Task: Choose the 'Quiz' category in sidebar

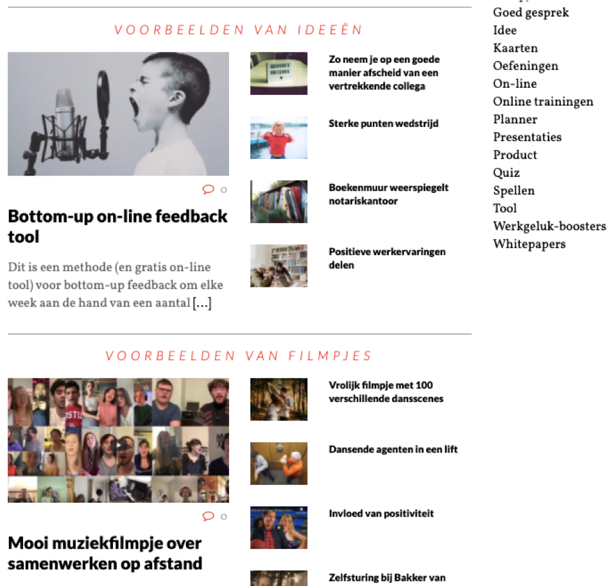Action: pos(506,173)
